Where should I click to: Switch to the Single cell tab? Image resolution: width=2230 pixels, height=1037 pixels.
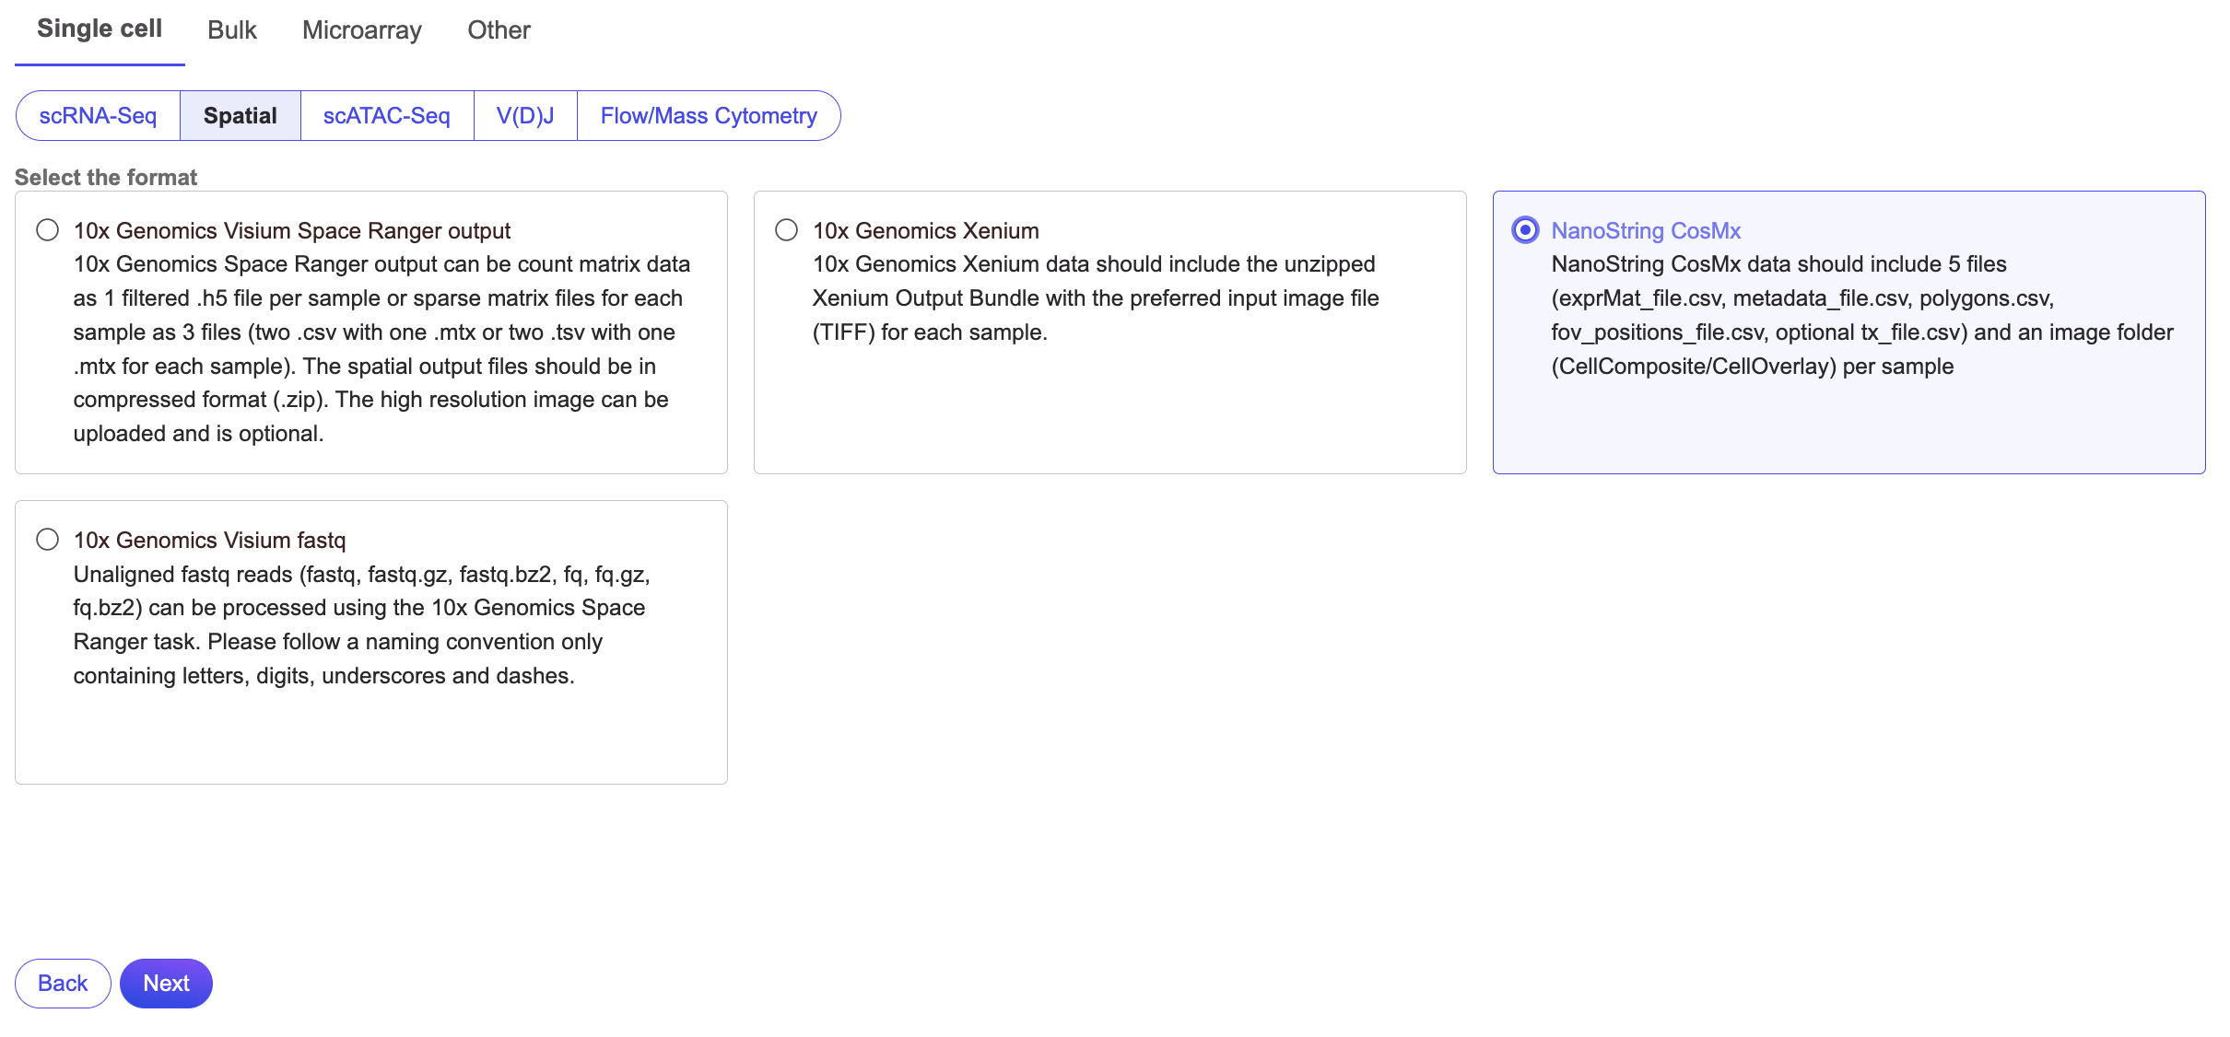pyautogui.click(x=100, y=29)
